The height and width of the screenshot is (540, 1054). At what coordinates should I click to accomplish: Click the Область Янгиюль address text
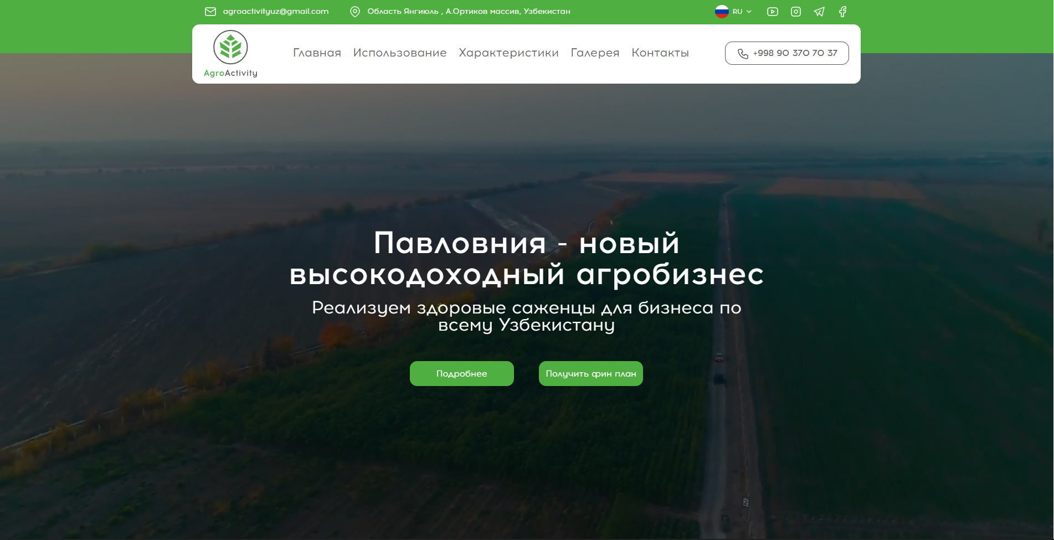(469, 11)
